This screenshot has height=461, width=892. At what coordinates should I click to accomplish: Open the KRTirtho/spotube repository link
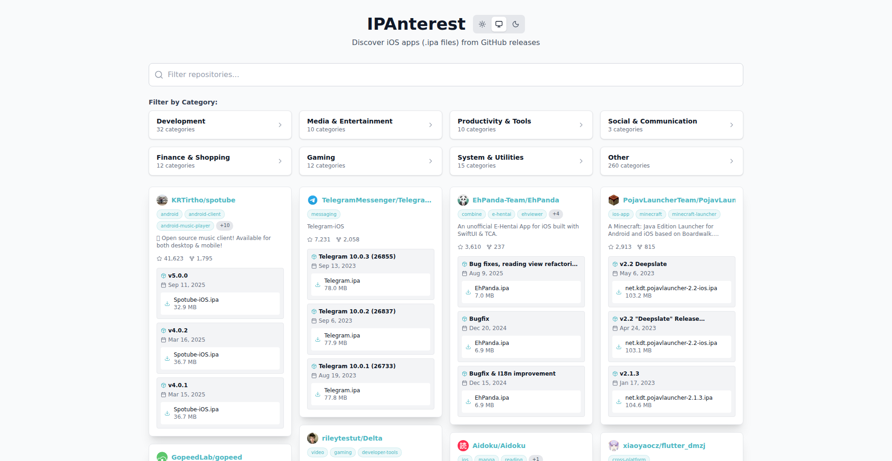[x=203, y=200]
